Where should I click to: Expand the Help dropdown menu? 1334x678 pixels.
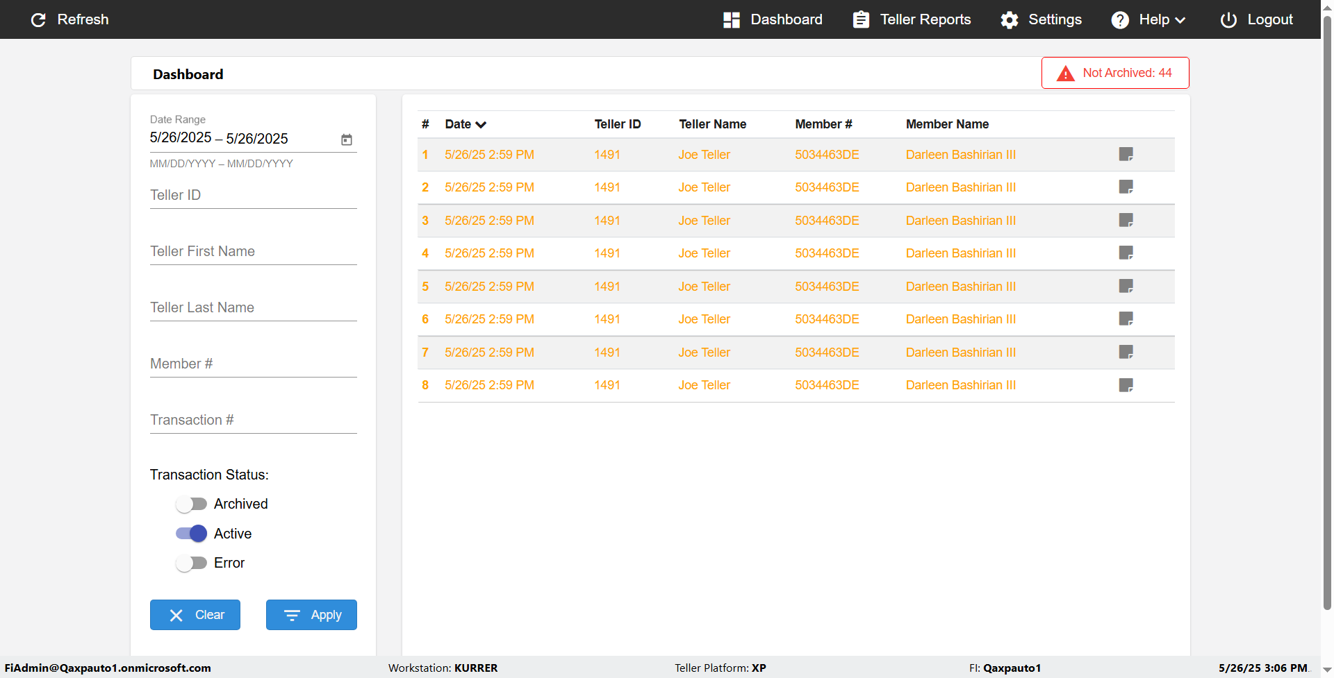(1148, 19)
